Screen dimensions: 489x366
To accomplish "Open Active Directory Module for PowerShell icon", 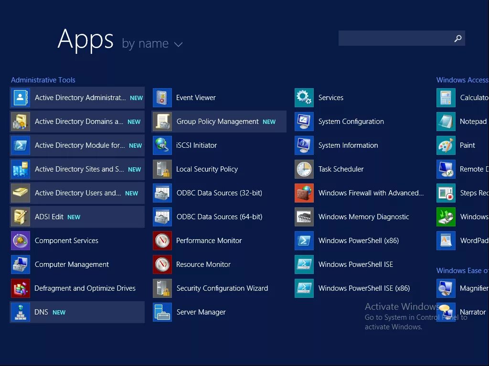I will (x=21, y=145).
